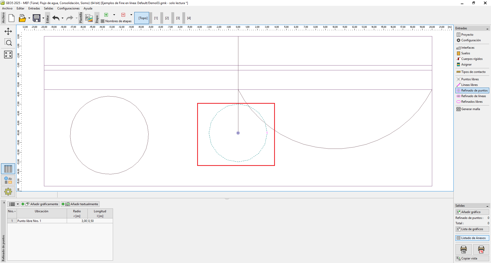Click Añadir gráficamente button
Image resolution: width=491 pixels, height=263 pixels.
pos(40,204)
